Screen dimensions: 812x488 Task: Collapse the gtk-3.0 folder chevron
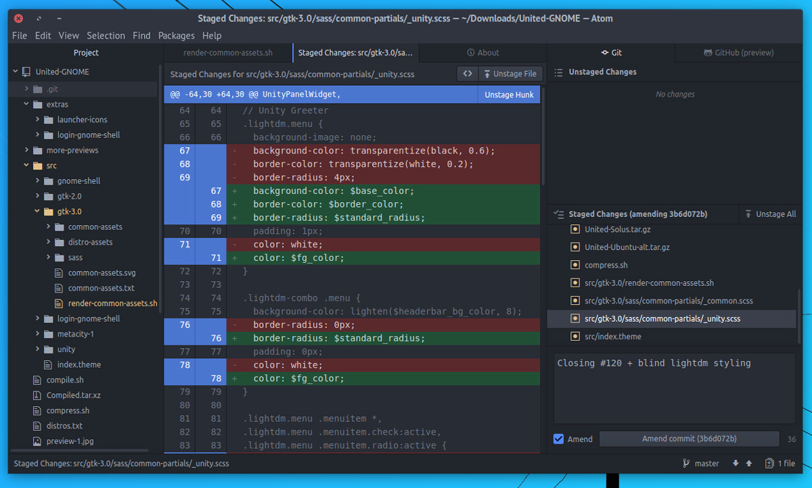[x=38, y=212]
